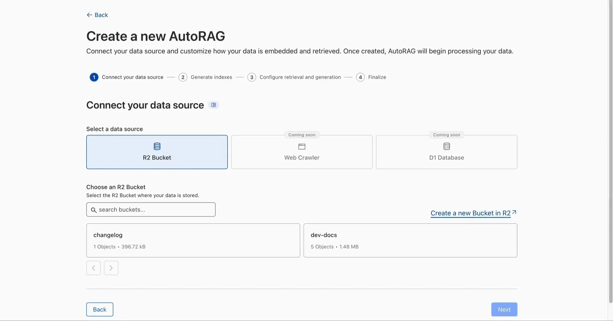The width and height of the screenshot is (613, 321).
Task: Go to the next page of buckets
Action: click(111, 268)
